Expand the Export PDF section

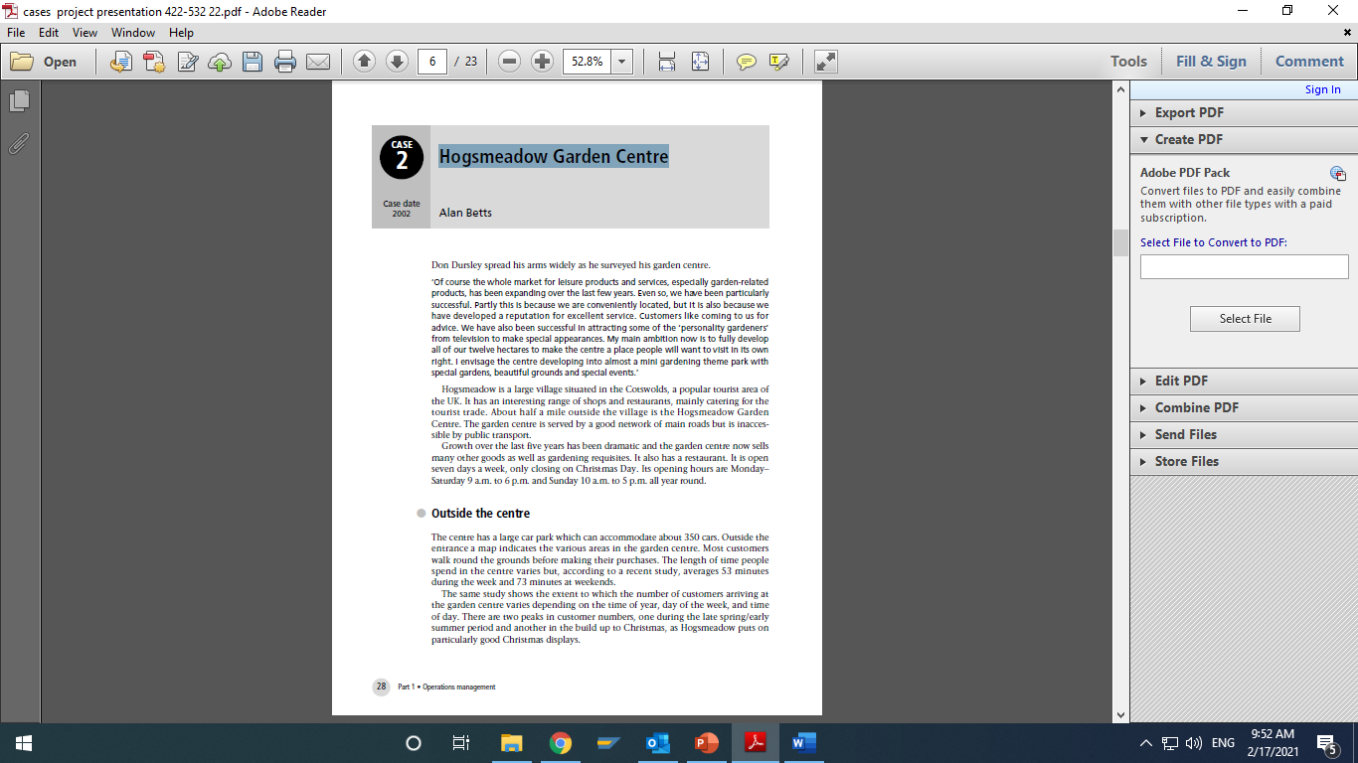1243,112
